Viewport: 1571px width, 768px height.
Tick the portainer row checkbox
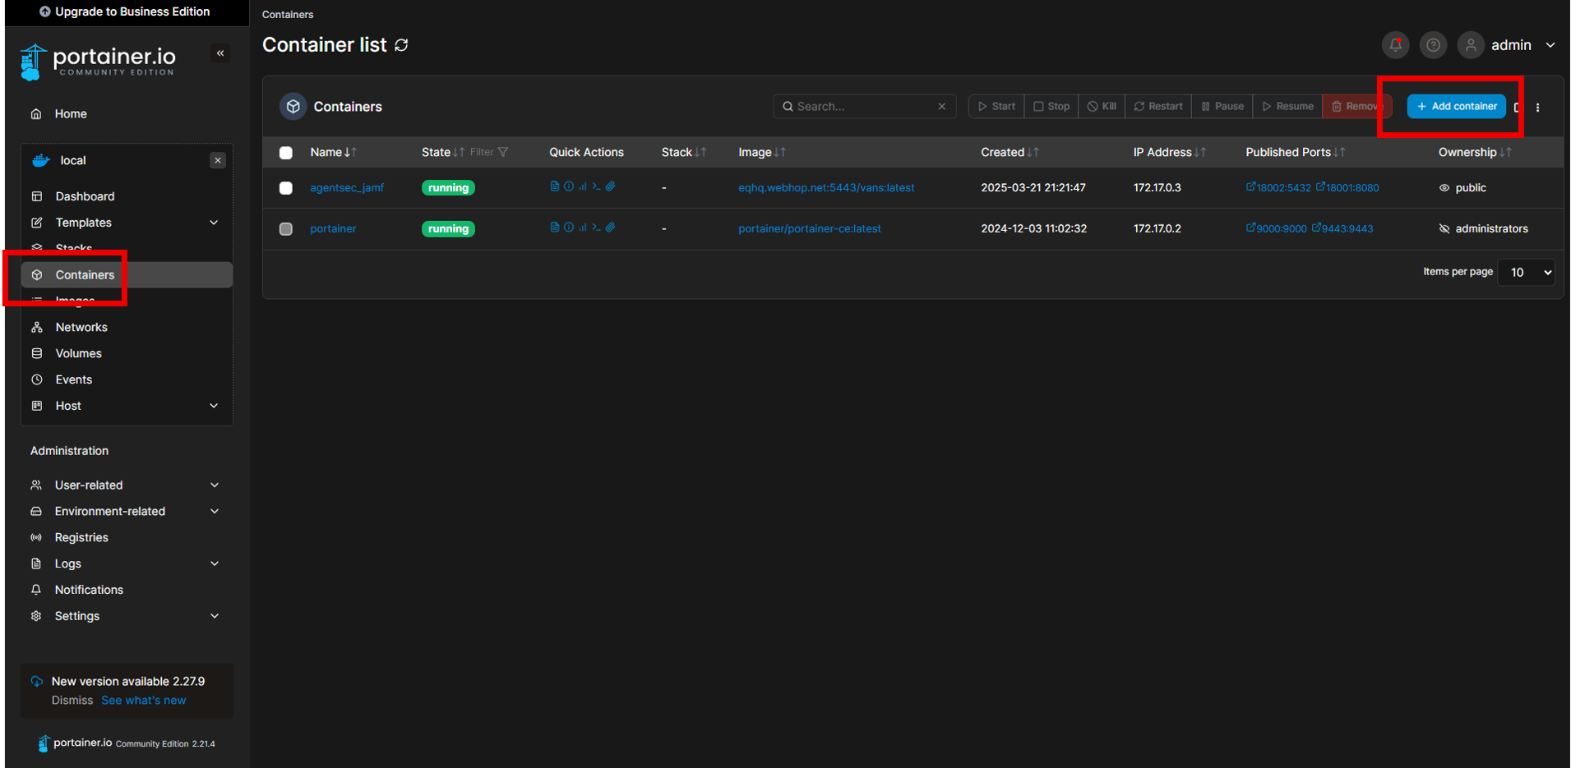click(286, 229)
